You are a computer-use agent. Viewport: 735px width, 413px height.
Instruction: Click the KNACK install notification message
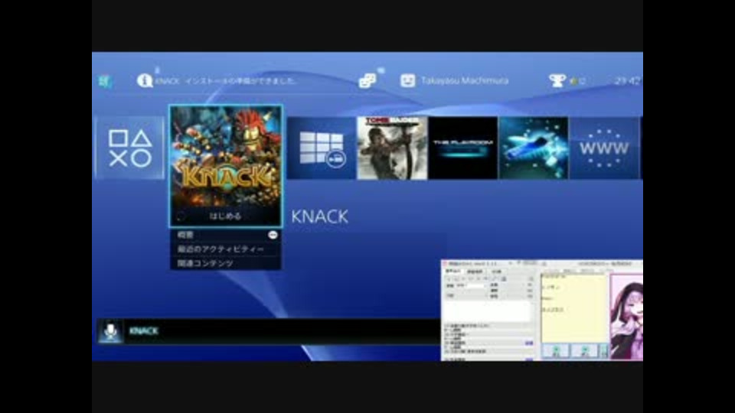pyautogui.click(x=226, y=81)
